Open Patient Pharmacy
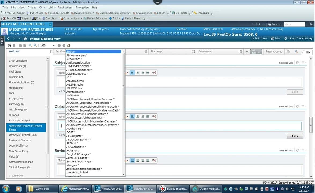Screen dimensions: 315x193 [x=133, y=18]
